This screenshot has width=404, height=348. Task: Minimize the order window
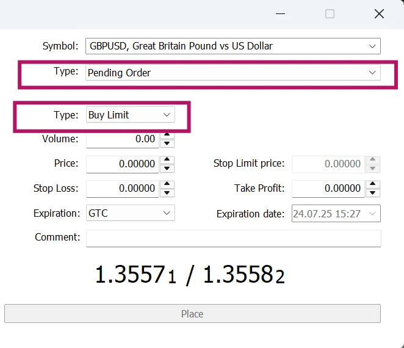coord(280,13)
